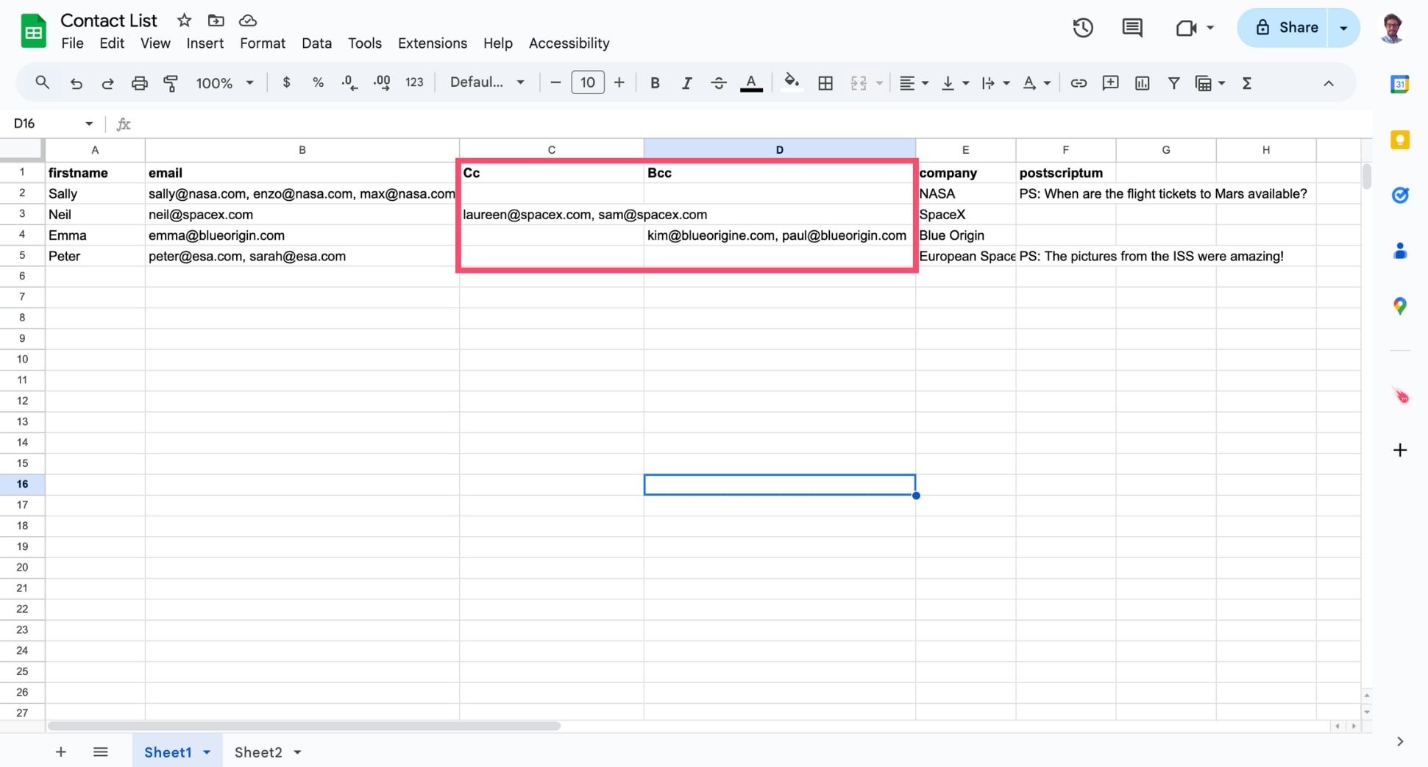The image size is (1428, 767).
Task: Insert link with chain icon
Action: 1079,83
